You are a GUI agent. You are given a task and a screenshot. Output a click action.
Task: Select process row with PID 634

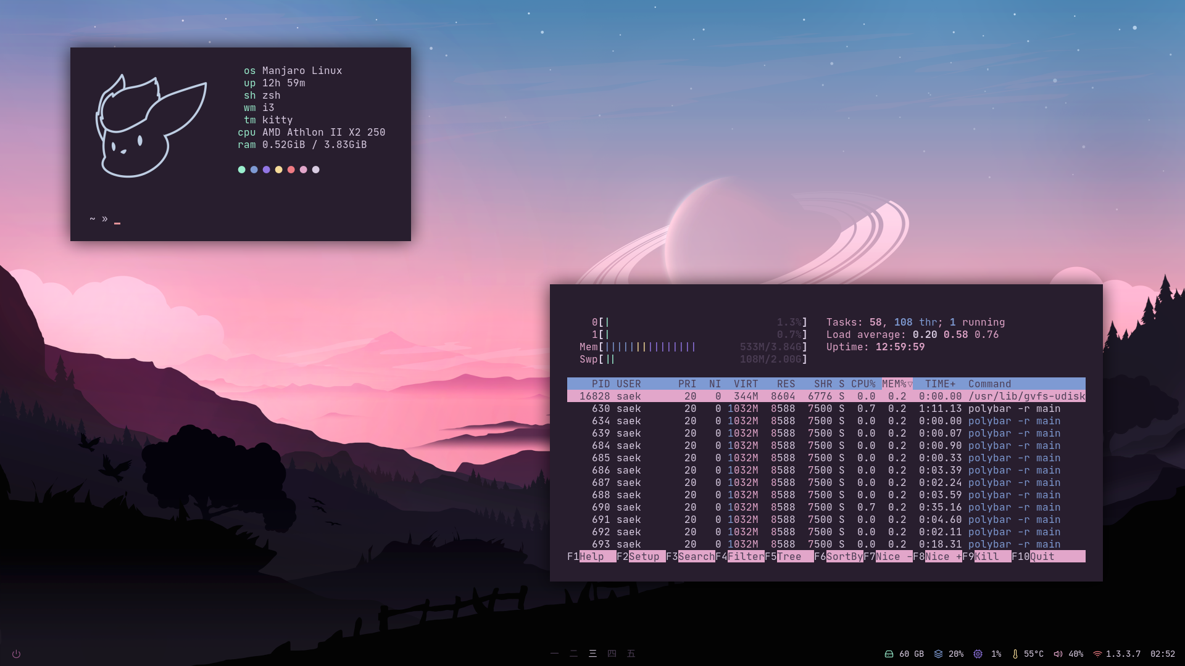click(826, 421)
